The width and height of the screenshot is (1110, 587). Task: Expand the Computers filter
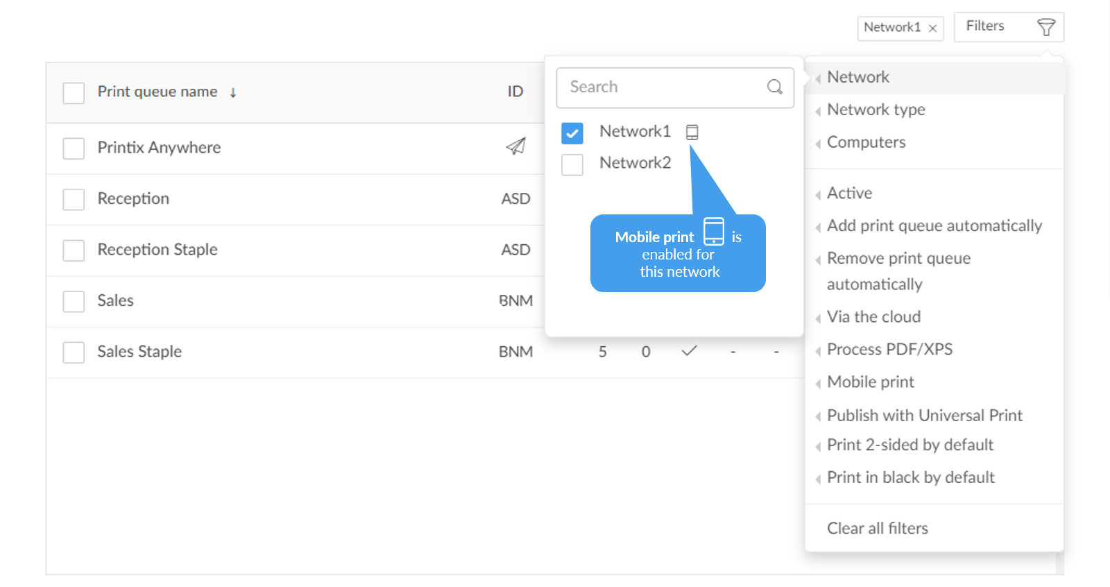(866, 142)
